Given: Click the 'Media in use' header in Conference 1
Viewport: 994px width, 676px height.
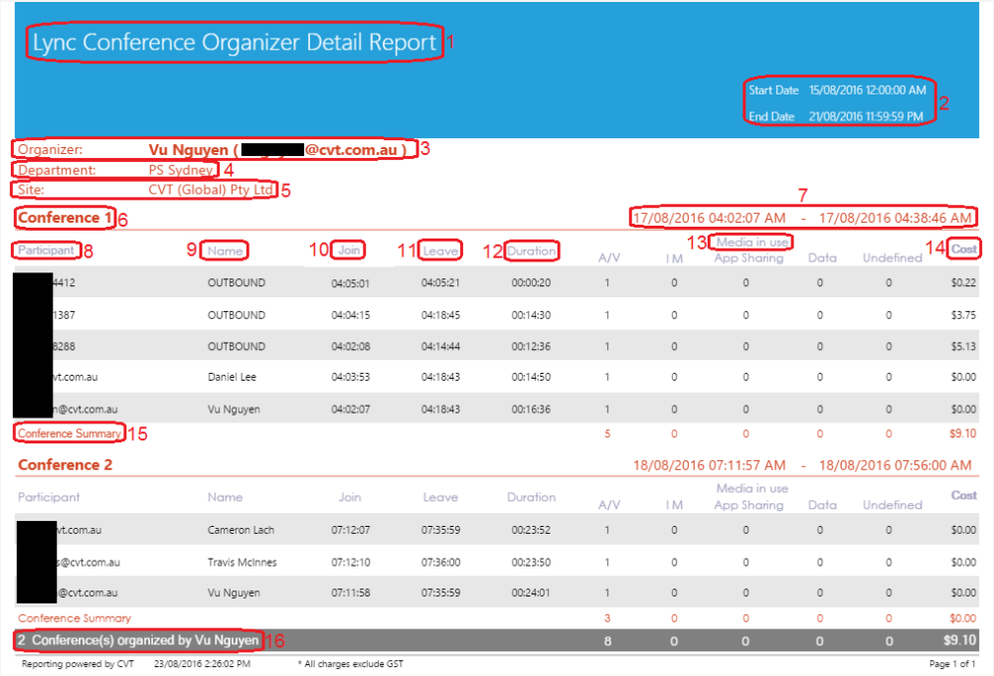Looking at the screenshot, I should [751, 242].
